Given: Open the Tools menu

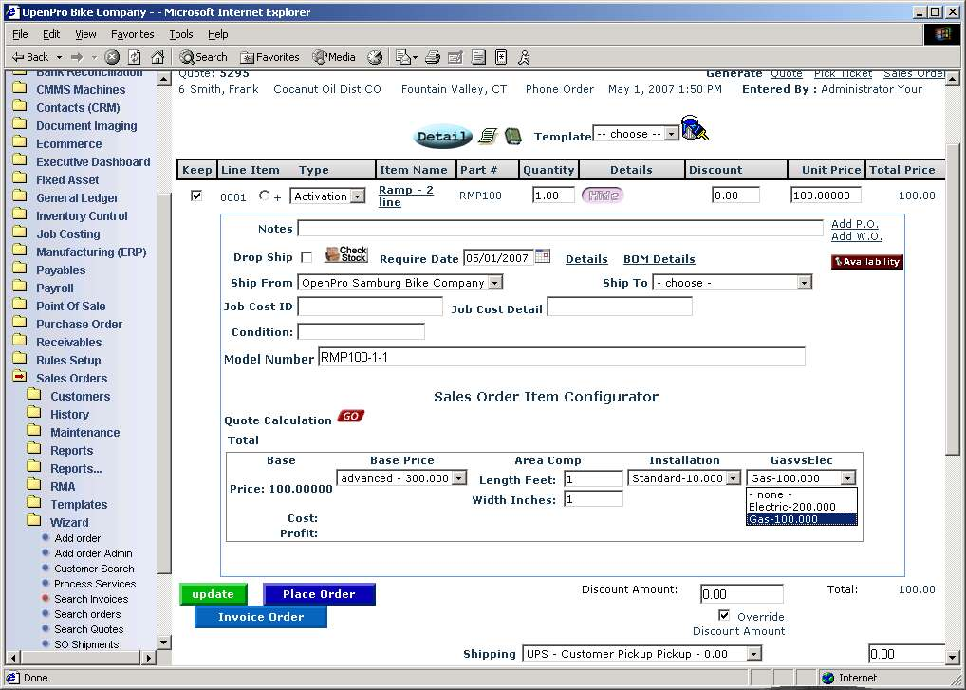Looking at the screenshot, I should pyautogui.click(x=180, y=34).
